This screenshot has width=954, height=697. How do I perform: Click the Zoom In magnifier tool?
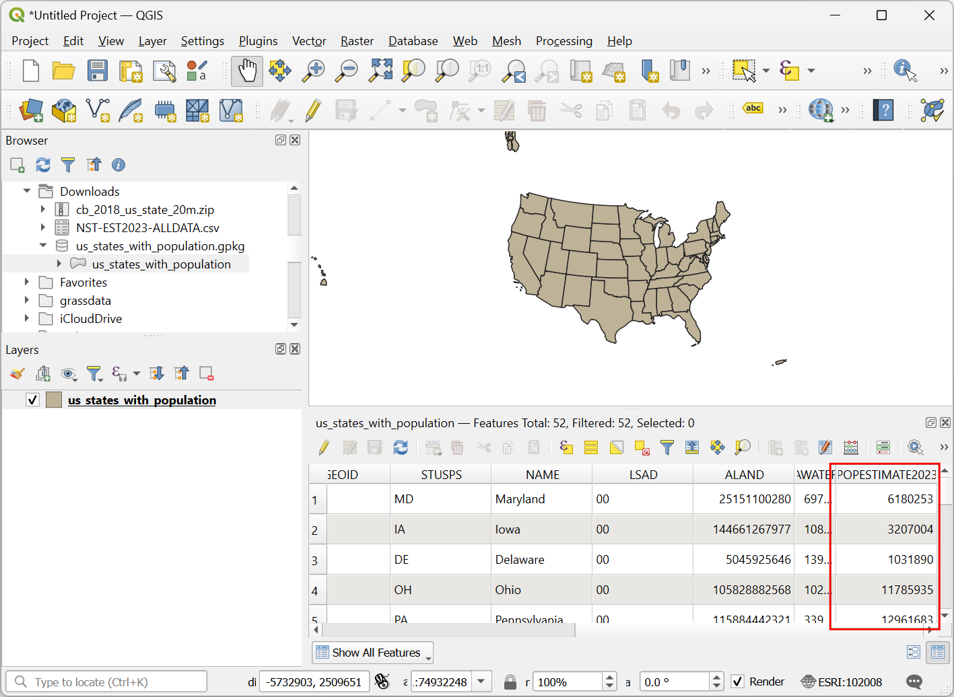[x=313, y=71]
